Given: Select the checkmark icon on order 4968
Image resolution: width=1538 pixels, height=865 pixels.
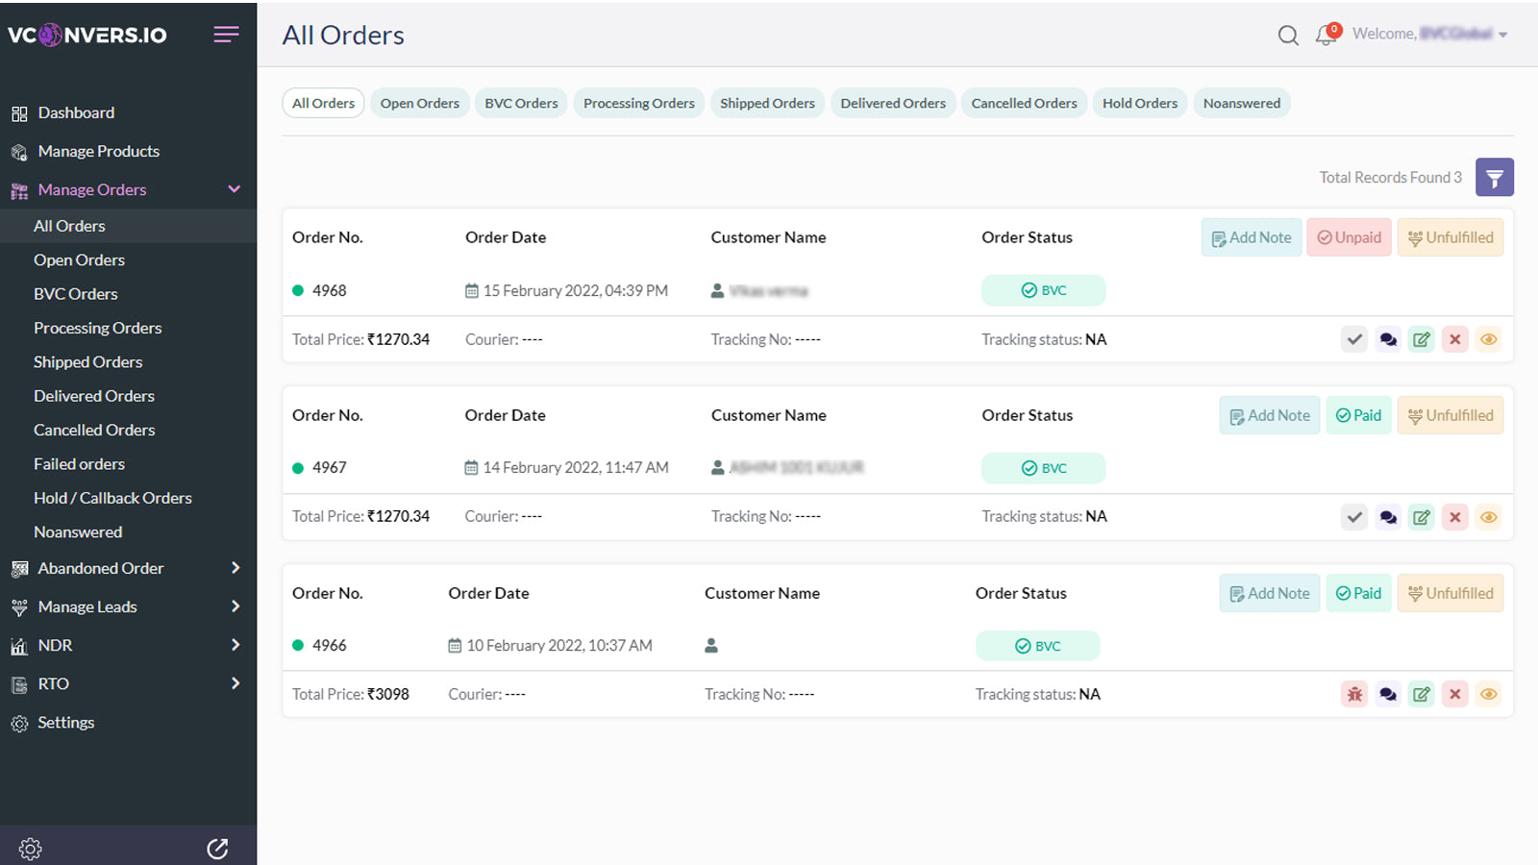Looking at the screenshot, I should click(1353, 339).
